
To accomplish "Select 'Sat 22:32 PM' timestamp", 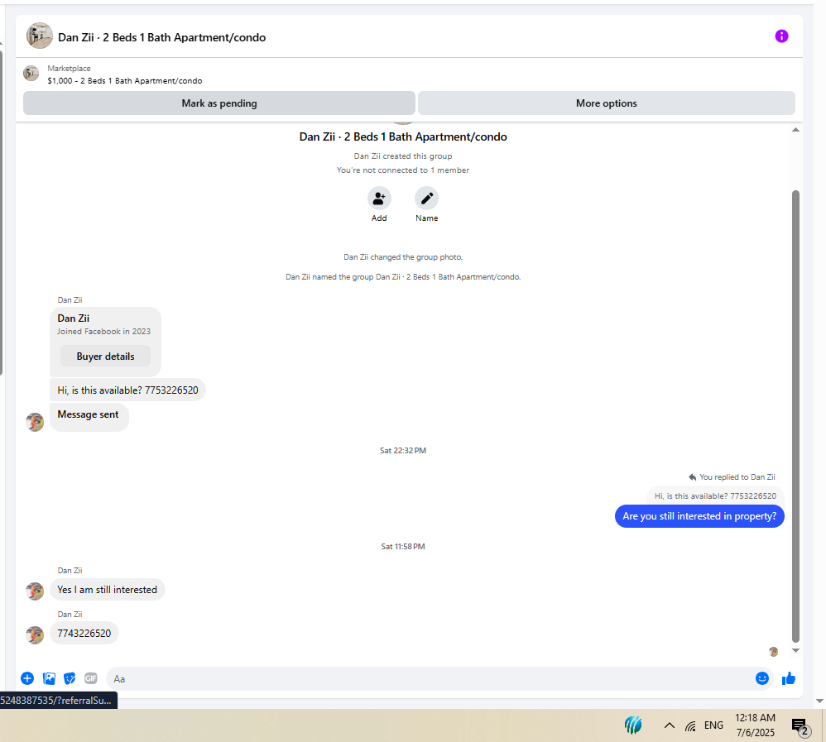I will pyautogui.click(x=403, y=450).
